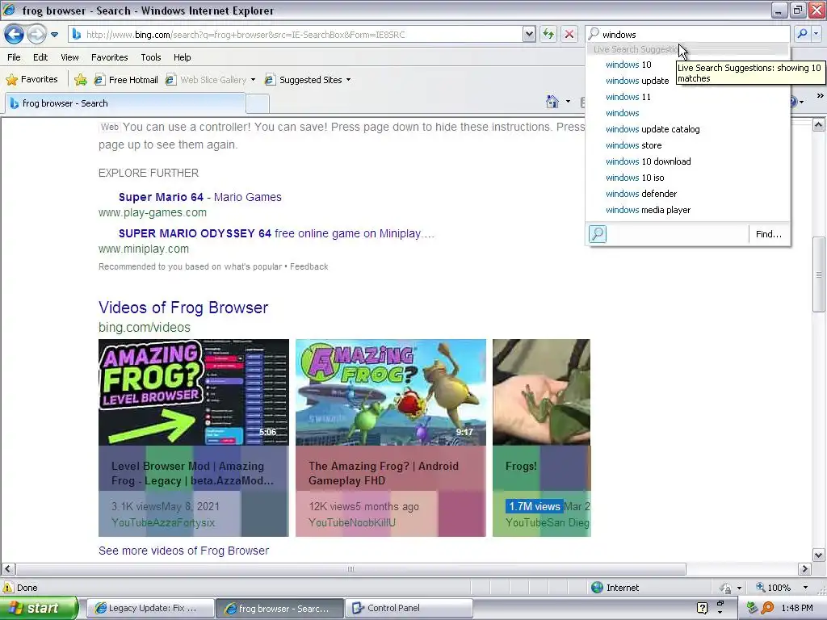Screen dimensions: 827x620
Task: Open the Edit menu
Action: coord(40,57)
